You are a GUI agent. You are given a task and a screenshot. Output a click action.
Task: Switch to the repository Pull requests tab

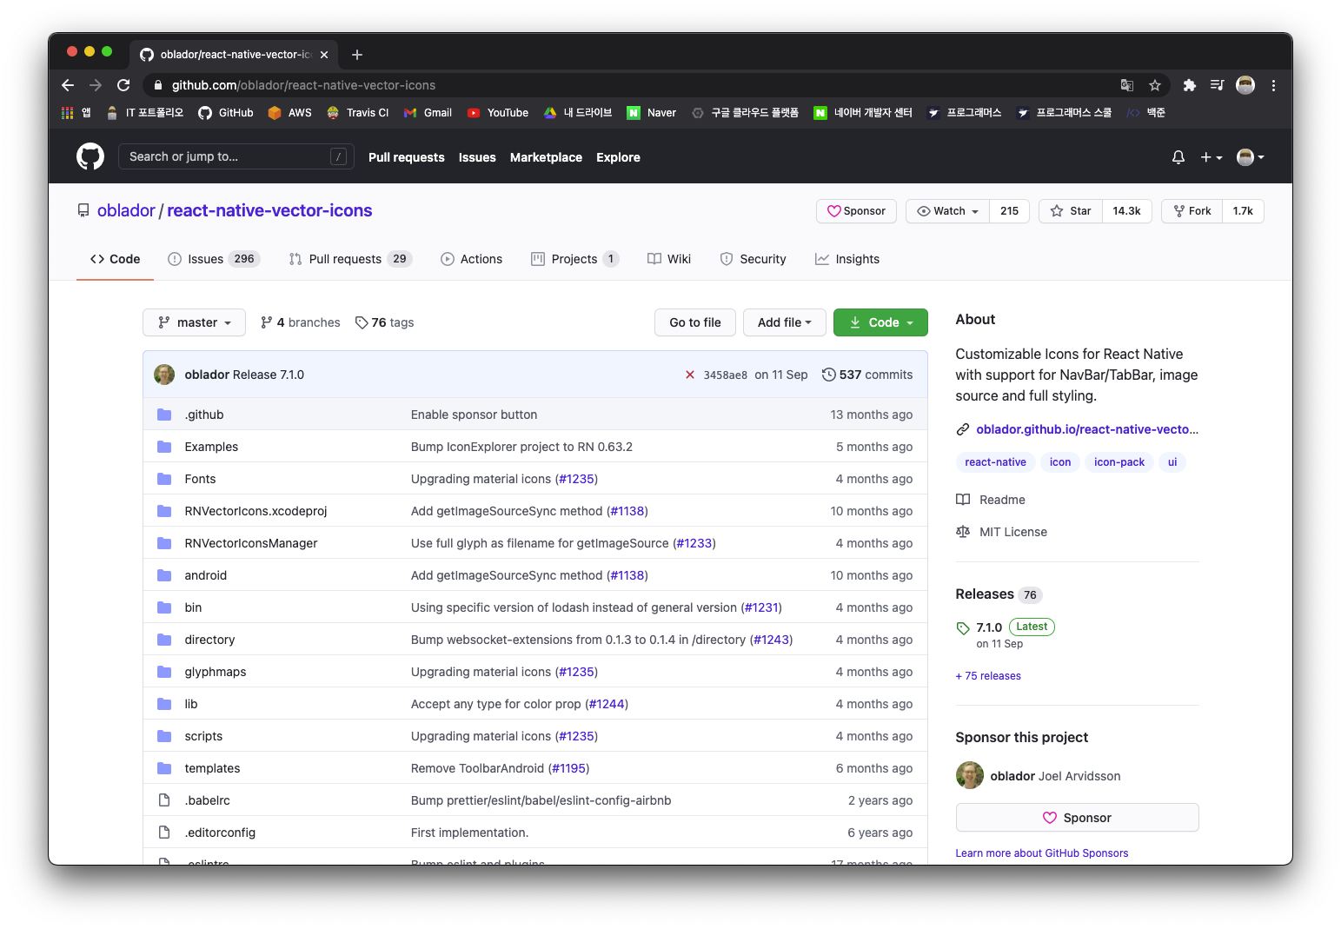[350, 259]
